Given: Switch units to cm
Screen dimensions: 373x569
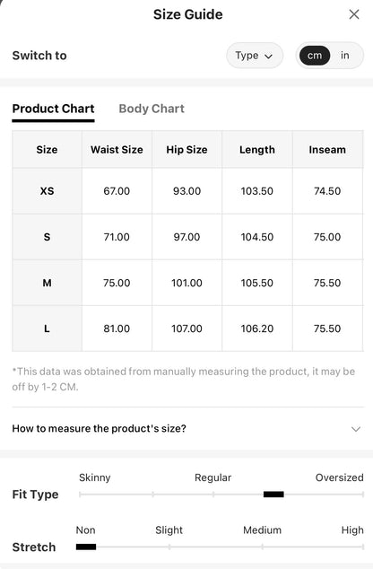Looking at the screenshot, I should click(x=315, y=56).
